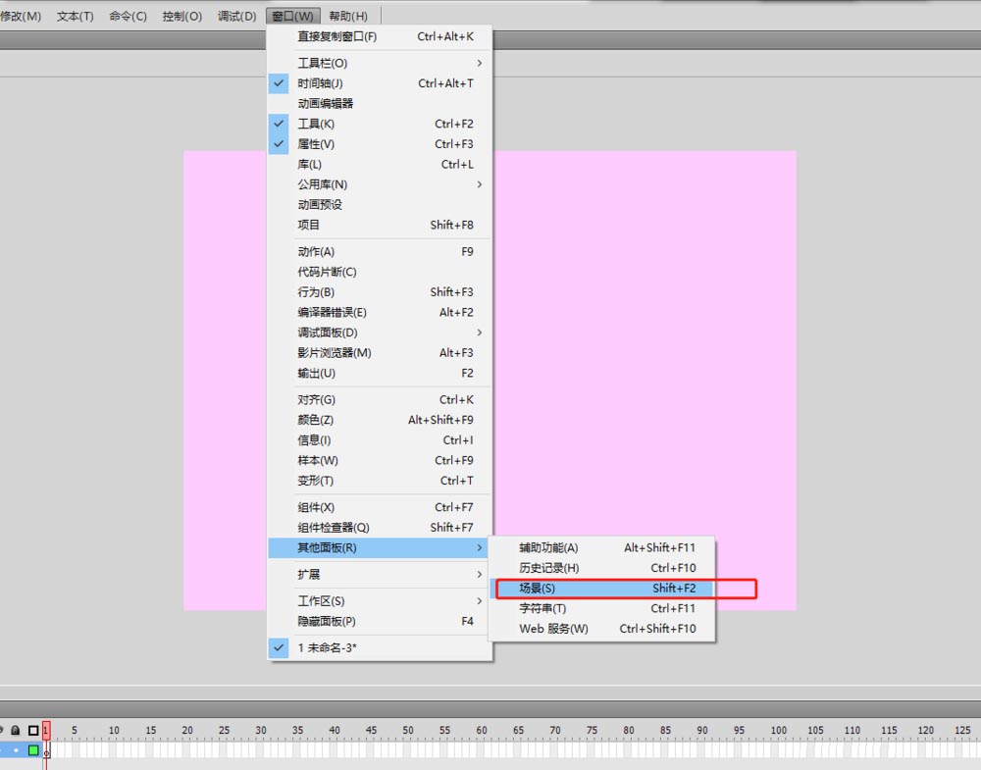981x770 pixels.
Task: Switch to document 1 未命名-3*
Action: tap(380, 648)
